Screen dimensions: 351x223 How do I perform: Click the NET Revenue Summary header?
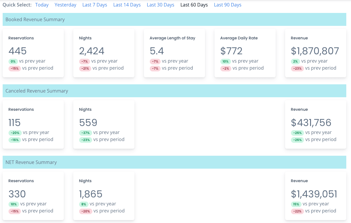(x=31, y=162)
